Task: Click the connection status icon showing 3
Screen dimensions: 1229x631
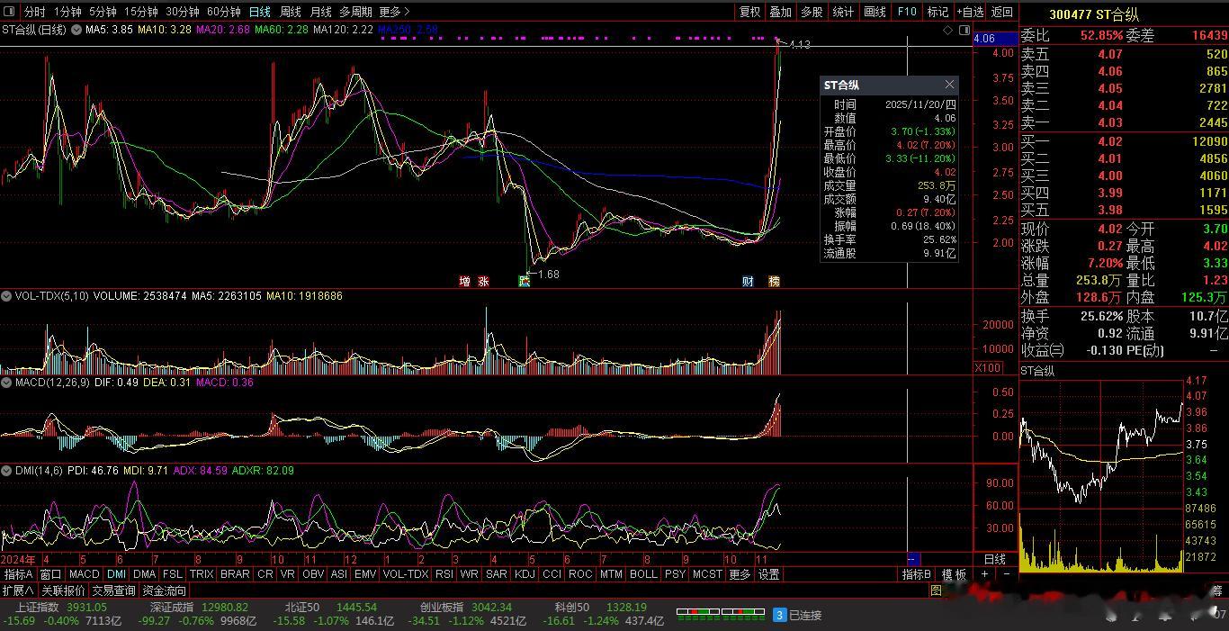Action: click(x=780, y=615)
